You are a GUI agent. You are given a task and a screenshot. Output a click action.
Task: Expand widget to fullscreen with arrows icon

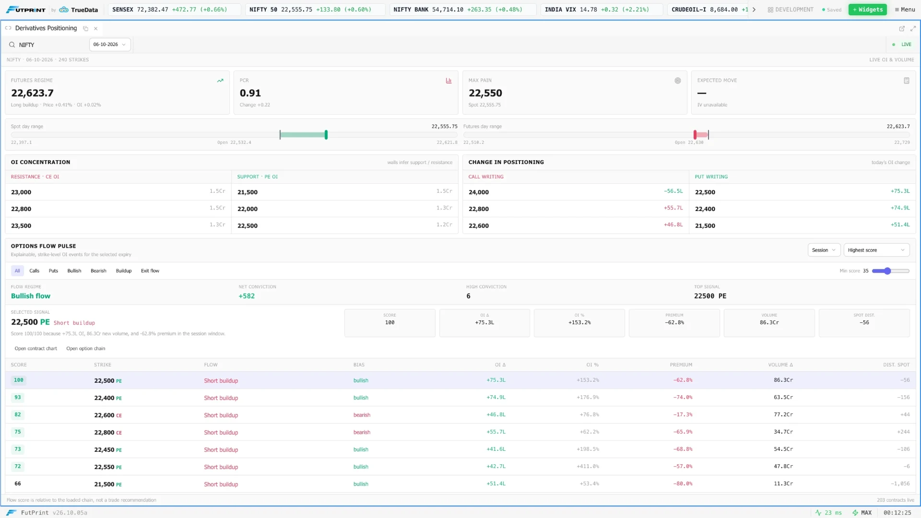pyautogui.click(x=913, y=29)
